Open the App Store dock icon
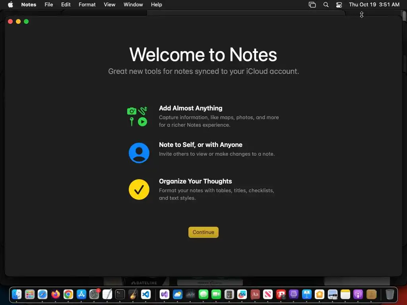407x305 pixels. pos(81,294)
